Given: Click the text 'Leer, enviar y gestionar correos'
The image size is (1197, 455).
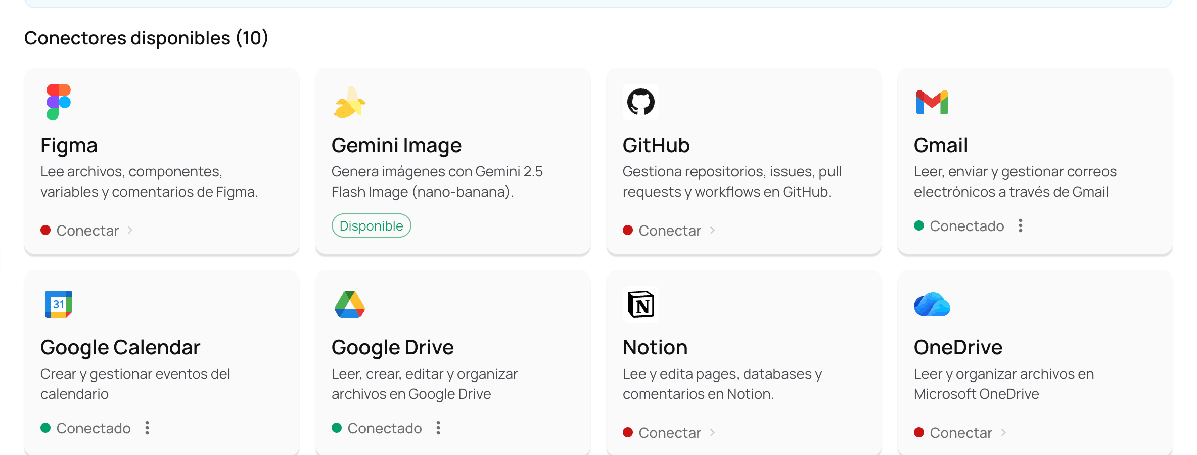Looking at the screenshot, I should pyautogui.click(x=1015, y=172).
